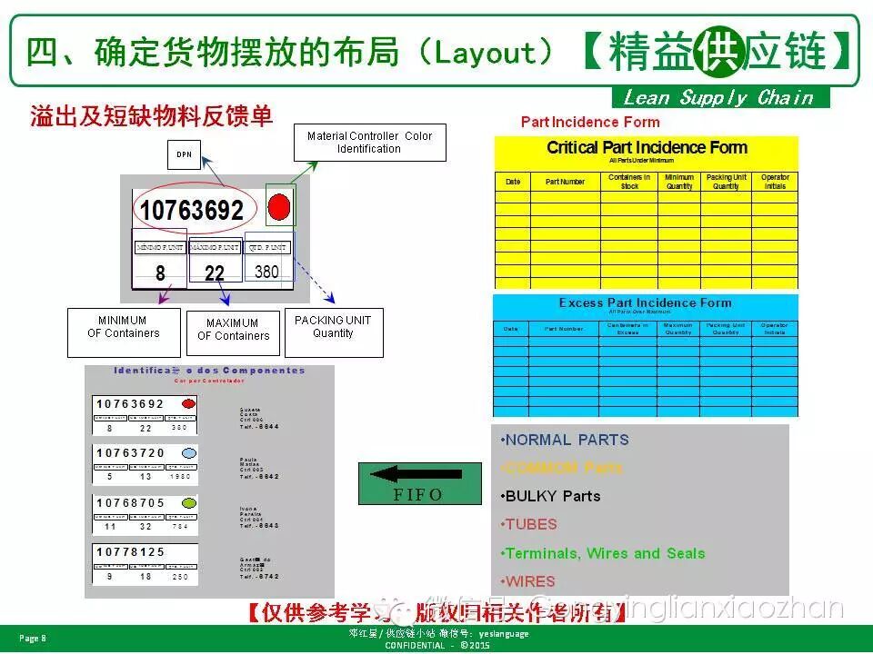Select the DPN label box
Viewport: 873px width, 654px height.
(184, 154)
